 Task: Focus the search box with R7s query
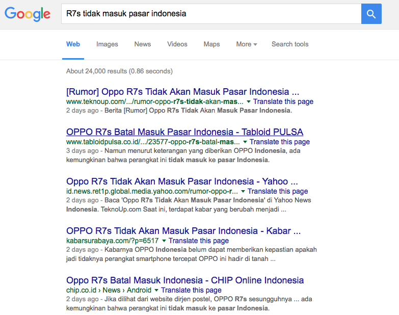click(x=211, y=14)
